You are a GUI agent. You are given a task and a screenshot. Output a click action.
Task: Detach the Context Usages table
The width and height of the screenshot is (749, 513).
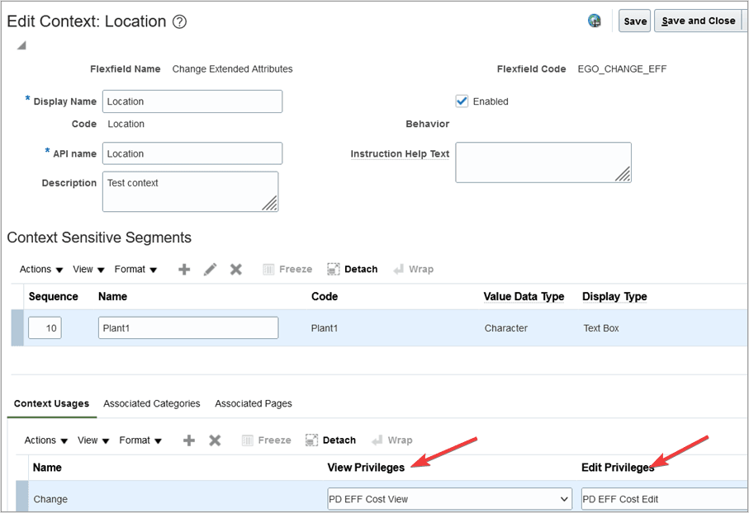330,440
